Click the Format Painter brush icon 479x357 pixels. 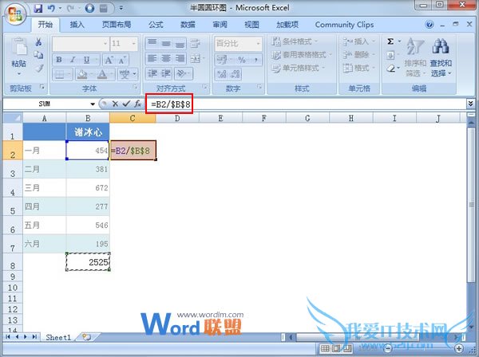[38, 68]
